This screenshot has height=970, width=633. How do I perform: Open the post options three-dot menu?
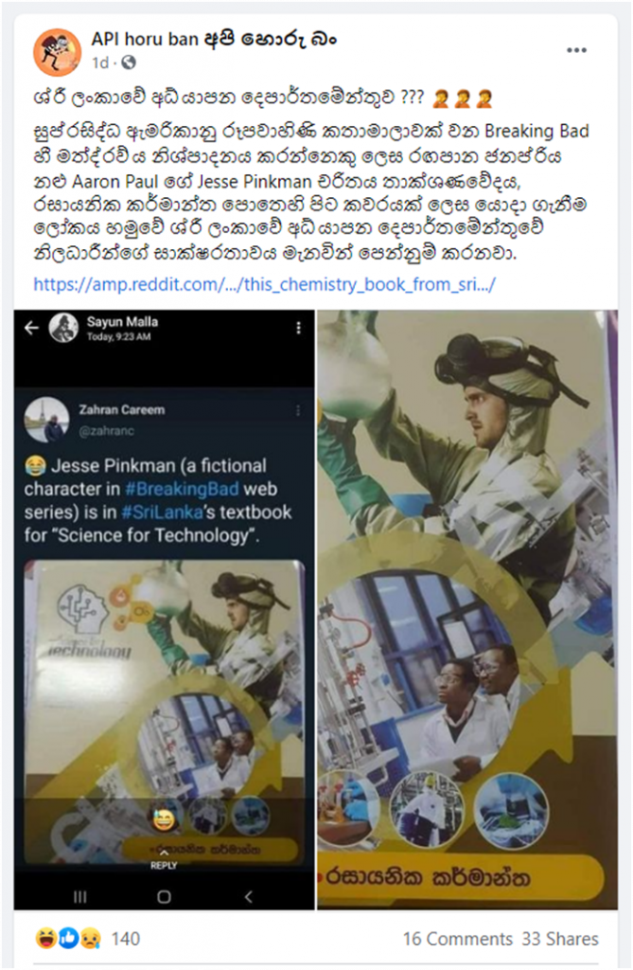pos(576,50)
